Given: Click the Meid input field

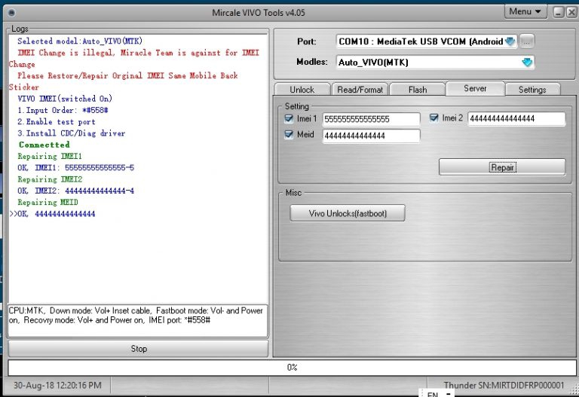Looking at the screenshot, I should [x=371, y=136].
